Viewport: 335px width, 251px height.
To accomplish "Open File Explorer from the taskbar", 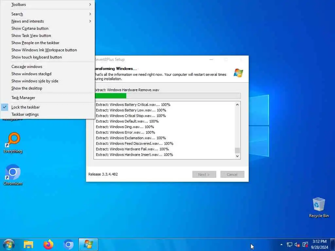I will [28, 244].
